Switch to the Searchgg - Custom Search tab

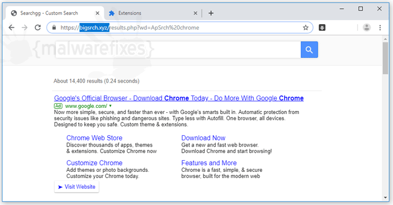pyautogui.click(x=54, y=13)
